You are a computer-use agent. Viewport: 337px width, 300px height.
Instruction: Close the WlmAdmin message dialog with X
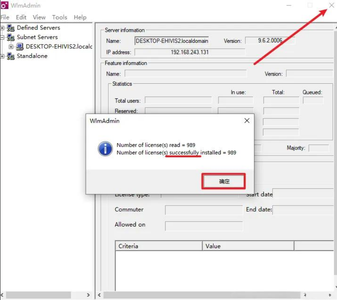coord(247,121)
